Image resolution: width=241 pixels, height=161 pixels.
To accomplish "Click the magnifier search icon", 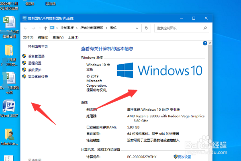I will [x=205, y=28].
